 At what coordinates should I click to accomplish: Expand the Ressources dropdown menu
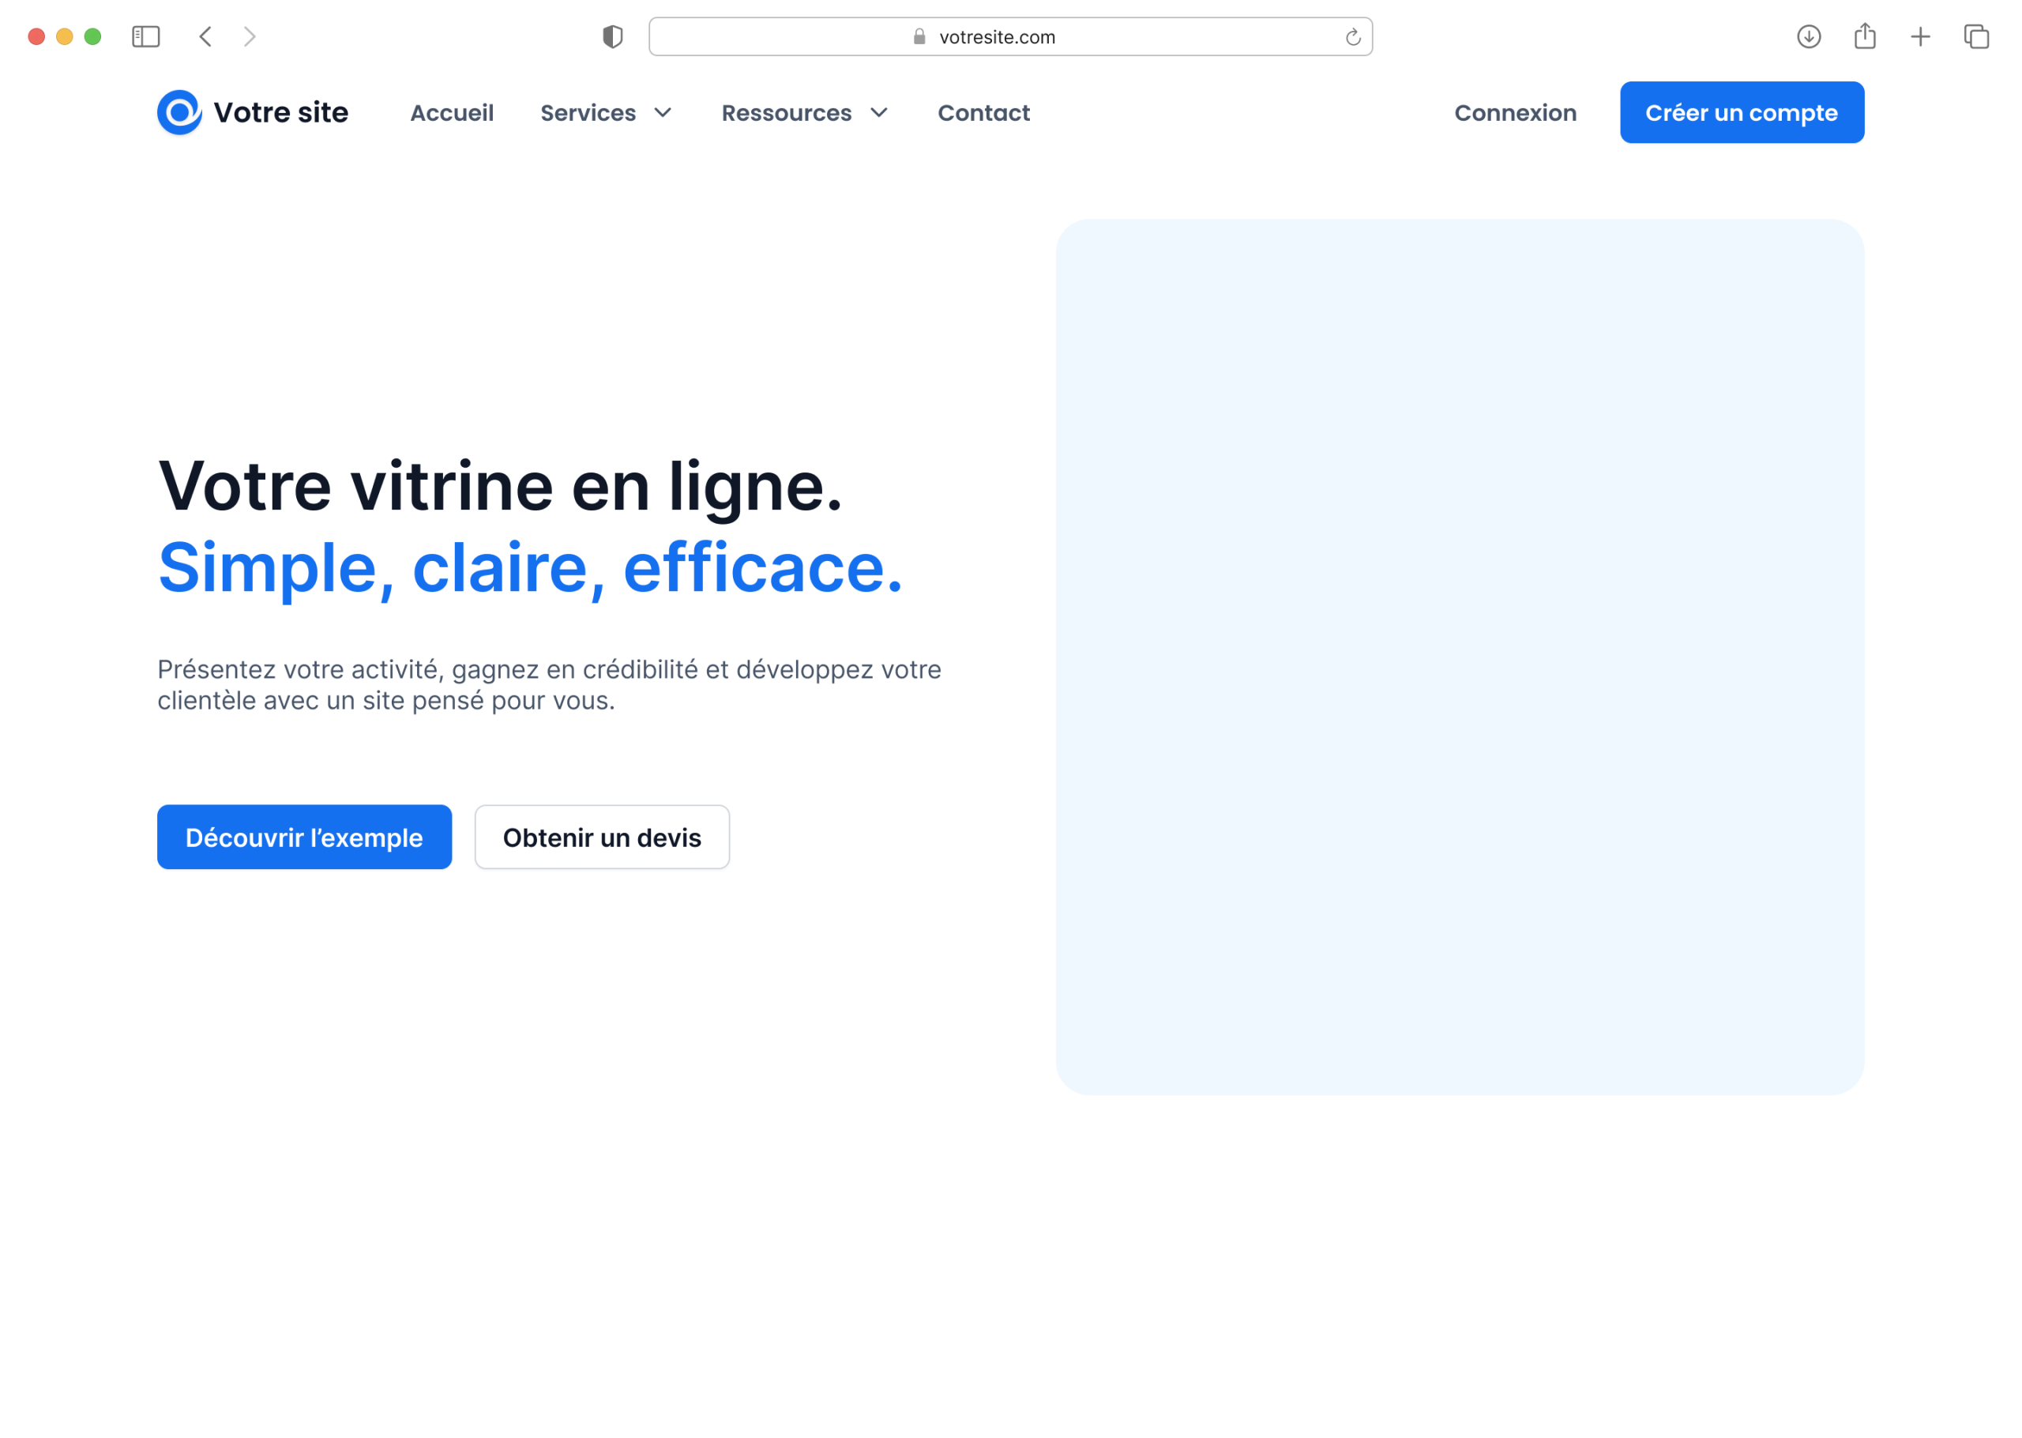click(803, 112)
